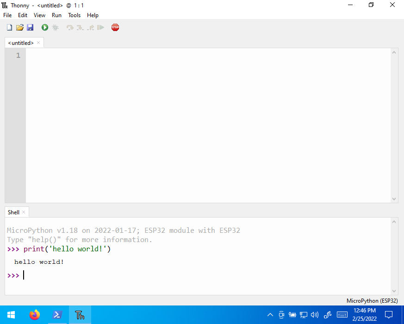Create a new file with the New icon
This screenshot has width=404, height=324.
(10, 27)
